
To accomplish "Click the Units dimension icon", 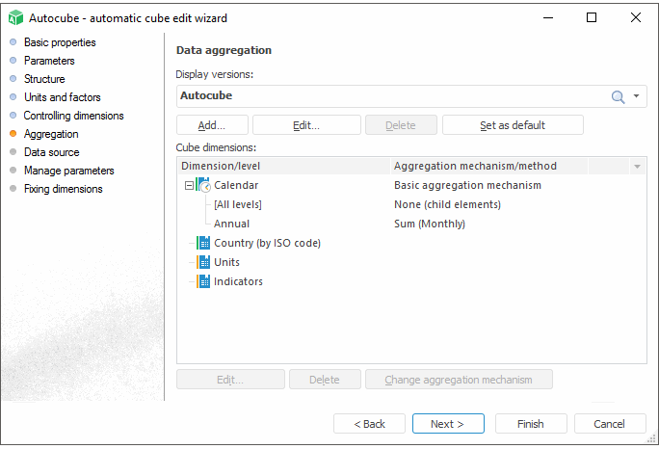I will 203,262.
